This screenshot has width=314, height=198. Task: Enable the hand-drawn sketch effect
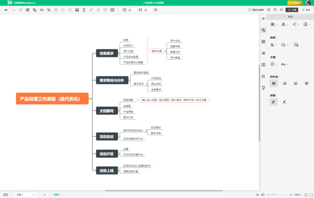(x=285, y=102)
